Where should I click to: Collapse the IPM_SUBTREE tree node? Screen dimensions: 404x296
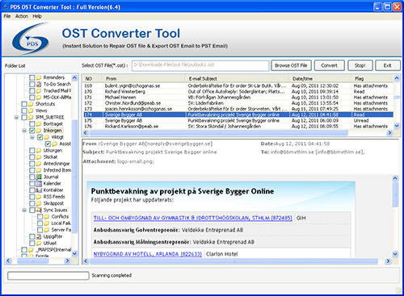(x=16, y=117)
